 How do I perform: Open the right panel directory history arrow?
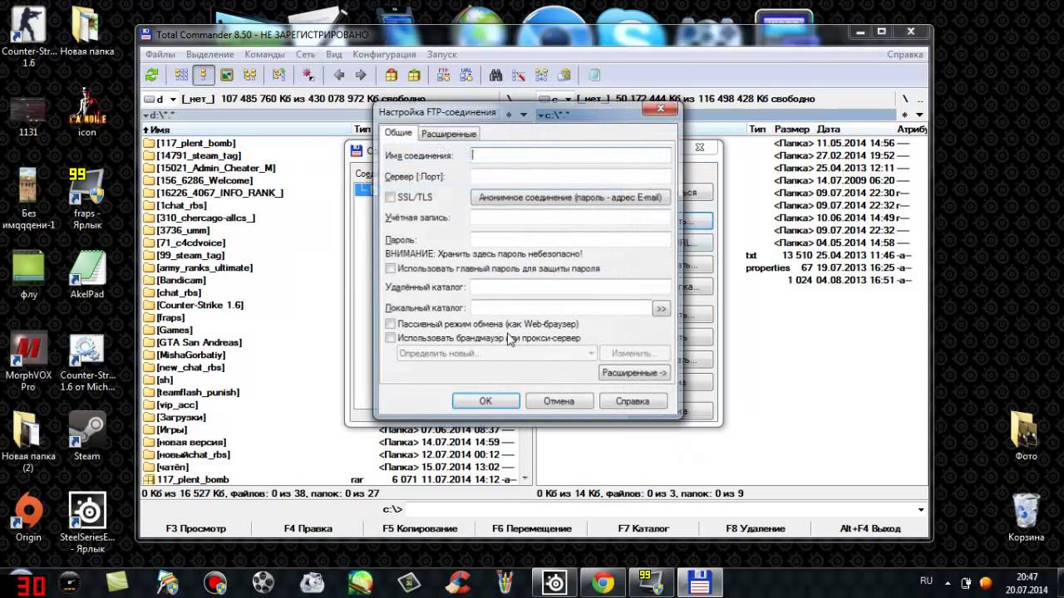(919, 115)
